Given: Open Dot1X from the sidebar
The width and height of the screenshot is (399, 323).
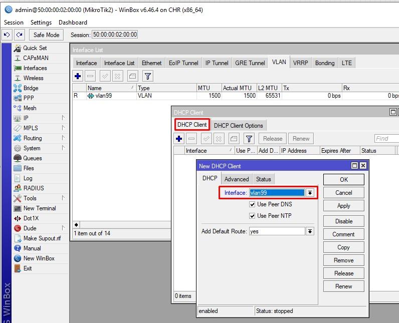Looking at the screenshot, I should (31, 218).
